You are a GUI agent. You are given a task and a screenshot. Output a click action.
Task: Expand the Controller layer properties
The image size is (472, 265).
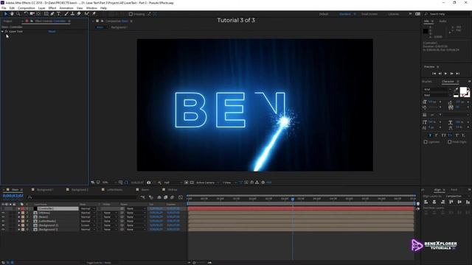tap(19, 208)
